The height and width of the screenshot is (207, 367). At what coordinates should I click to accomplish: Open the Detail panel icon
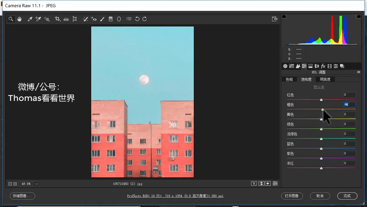[298, 66]
